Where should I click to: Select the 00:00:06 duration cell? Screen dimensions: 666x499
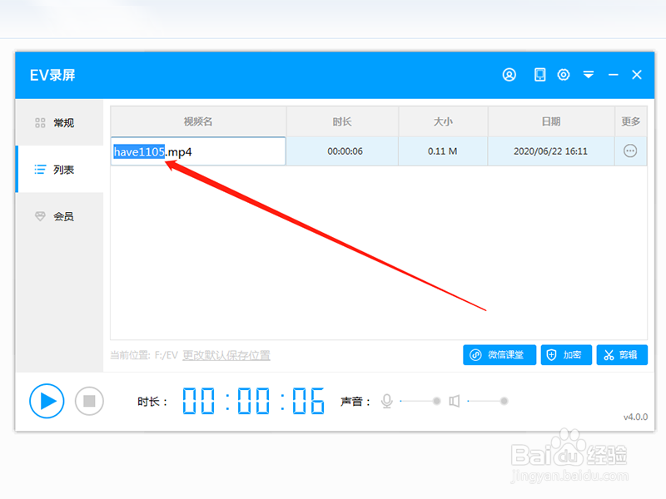342,151
